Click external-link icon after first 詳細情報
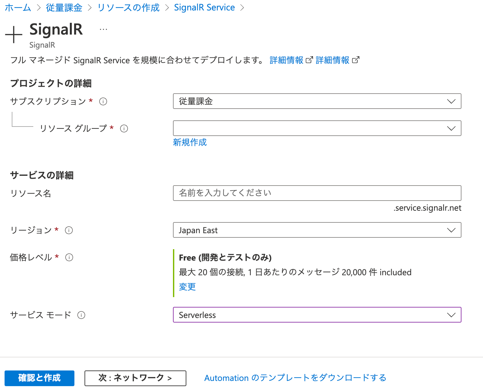The width and height of the screenshot is (483, 392). coord(309,60)
